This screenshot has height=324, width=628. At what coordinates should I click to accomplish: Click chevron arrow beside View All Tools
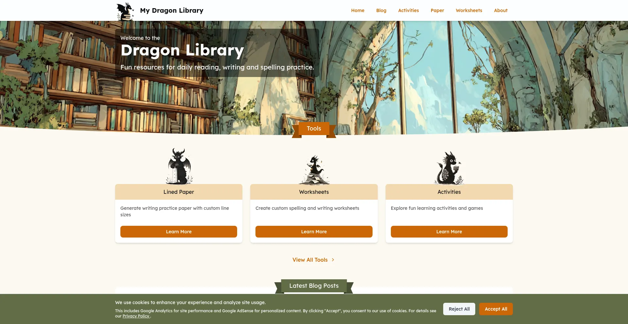pos(333,260)
